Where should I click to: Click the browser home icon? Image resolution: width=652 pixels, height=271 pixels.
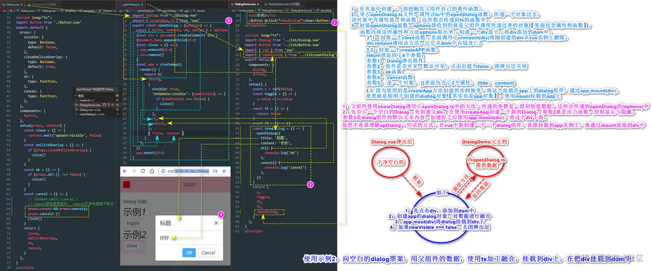click(x=152, y=171)
